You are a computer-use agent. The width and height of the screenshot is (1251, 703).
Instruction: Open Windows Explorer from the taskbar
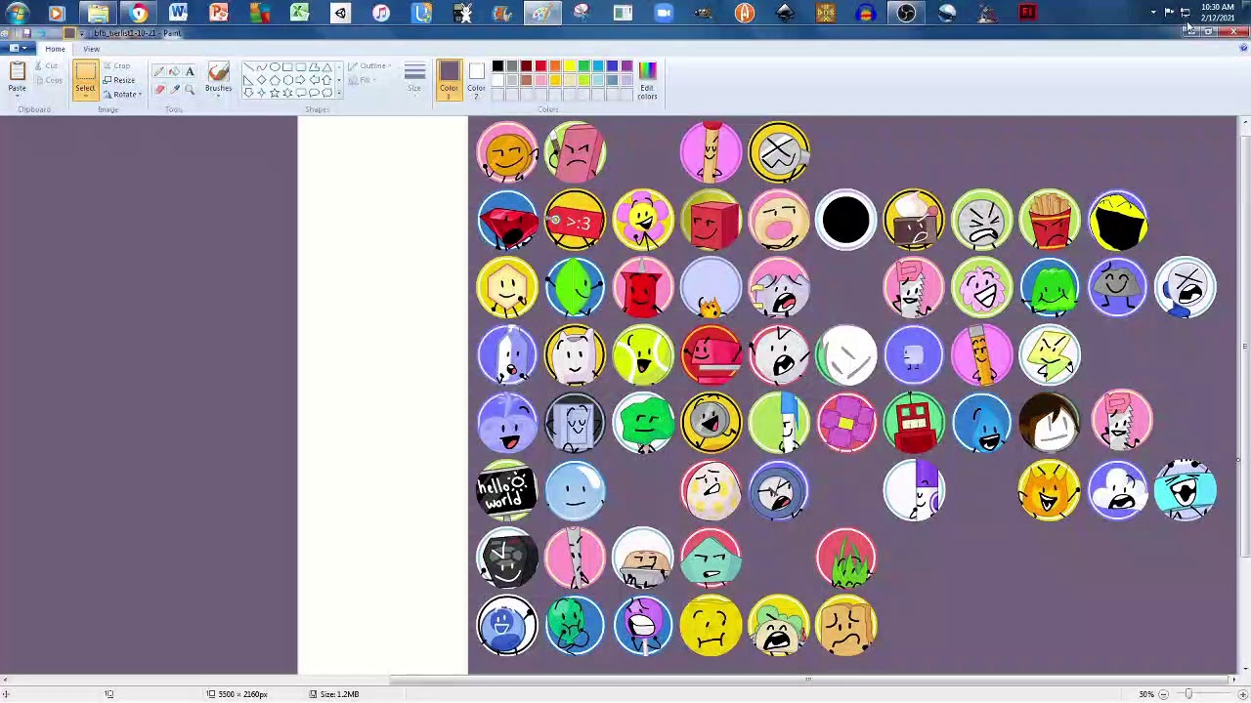click(x=97, y=13)
